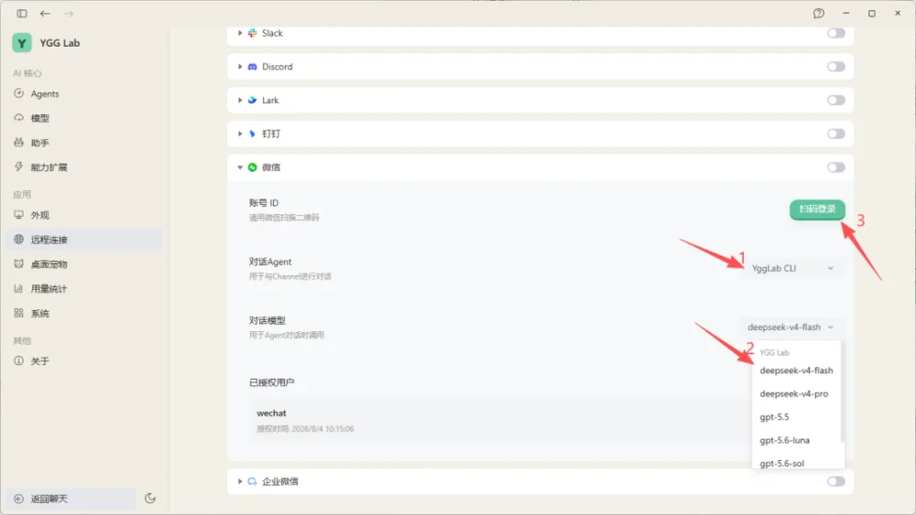Open the 关于 page
916x515 pixels.
[84, 361]
